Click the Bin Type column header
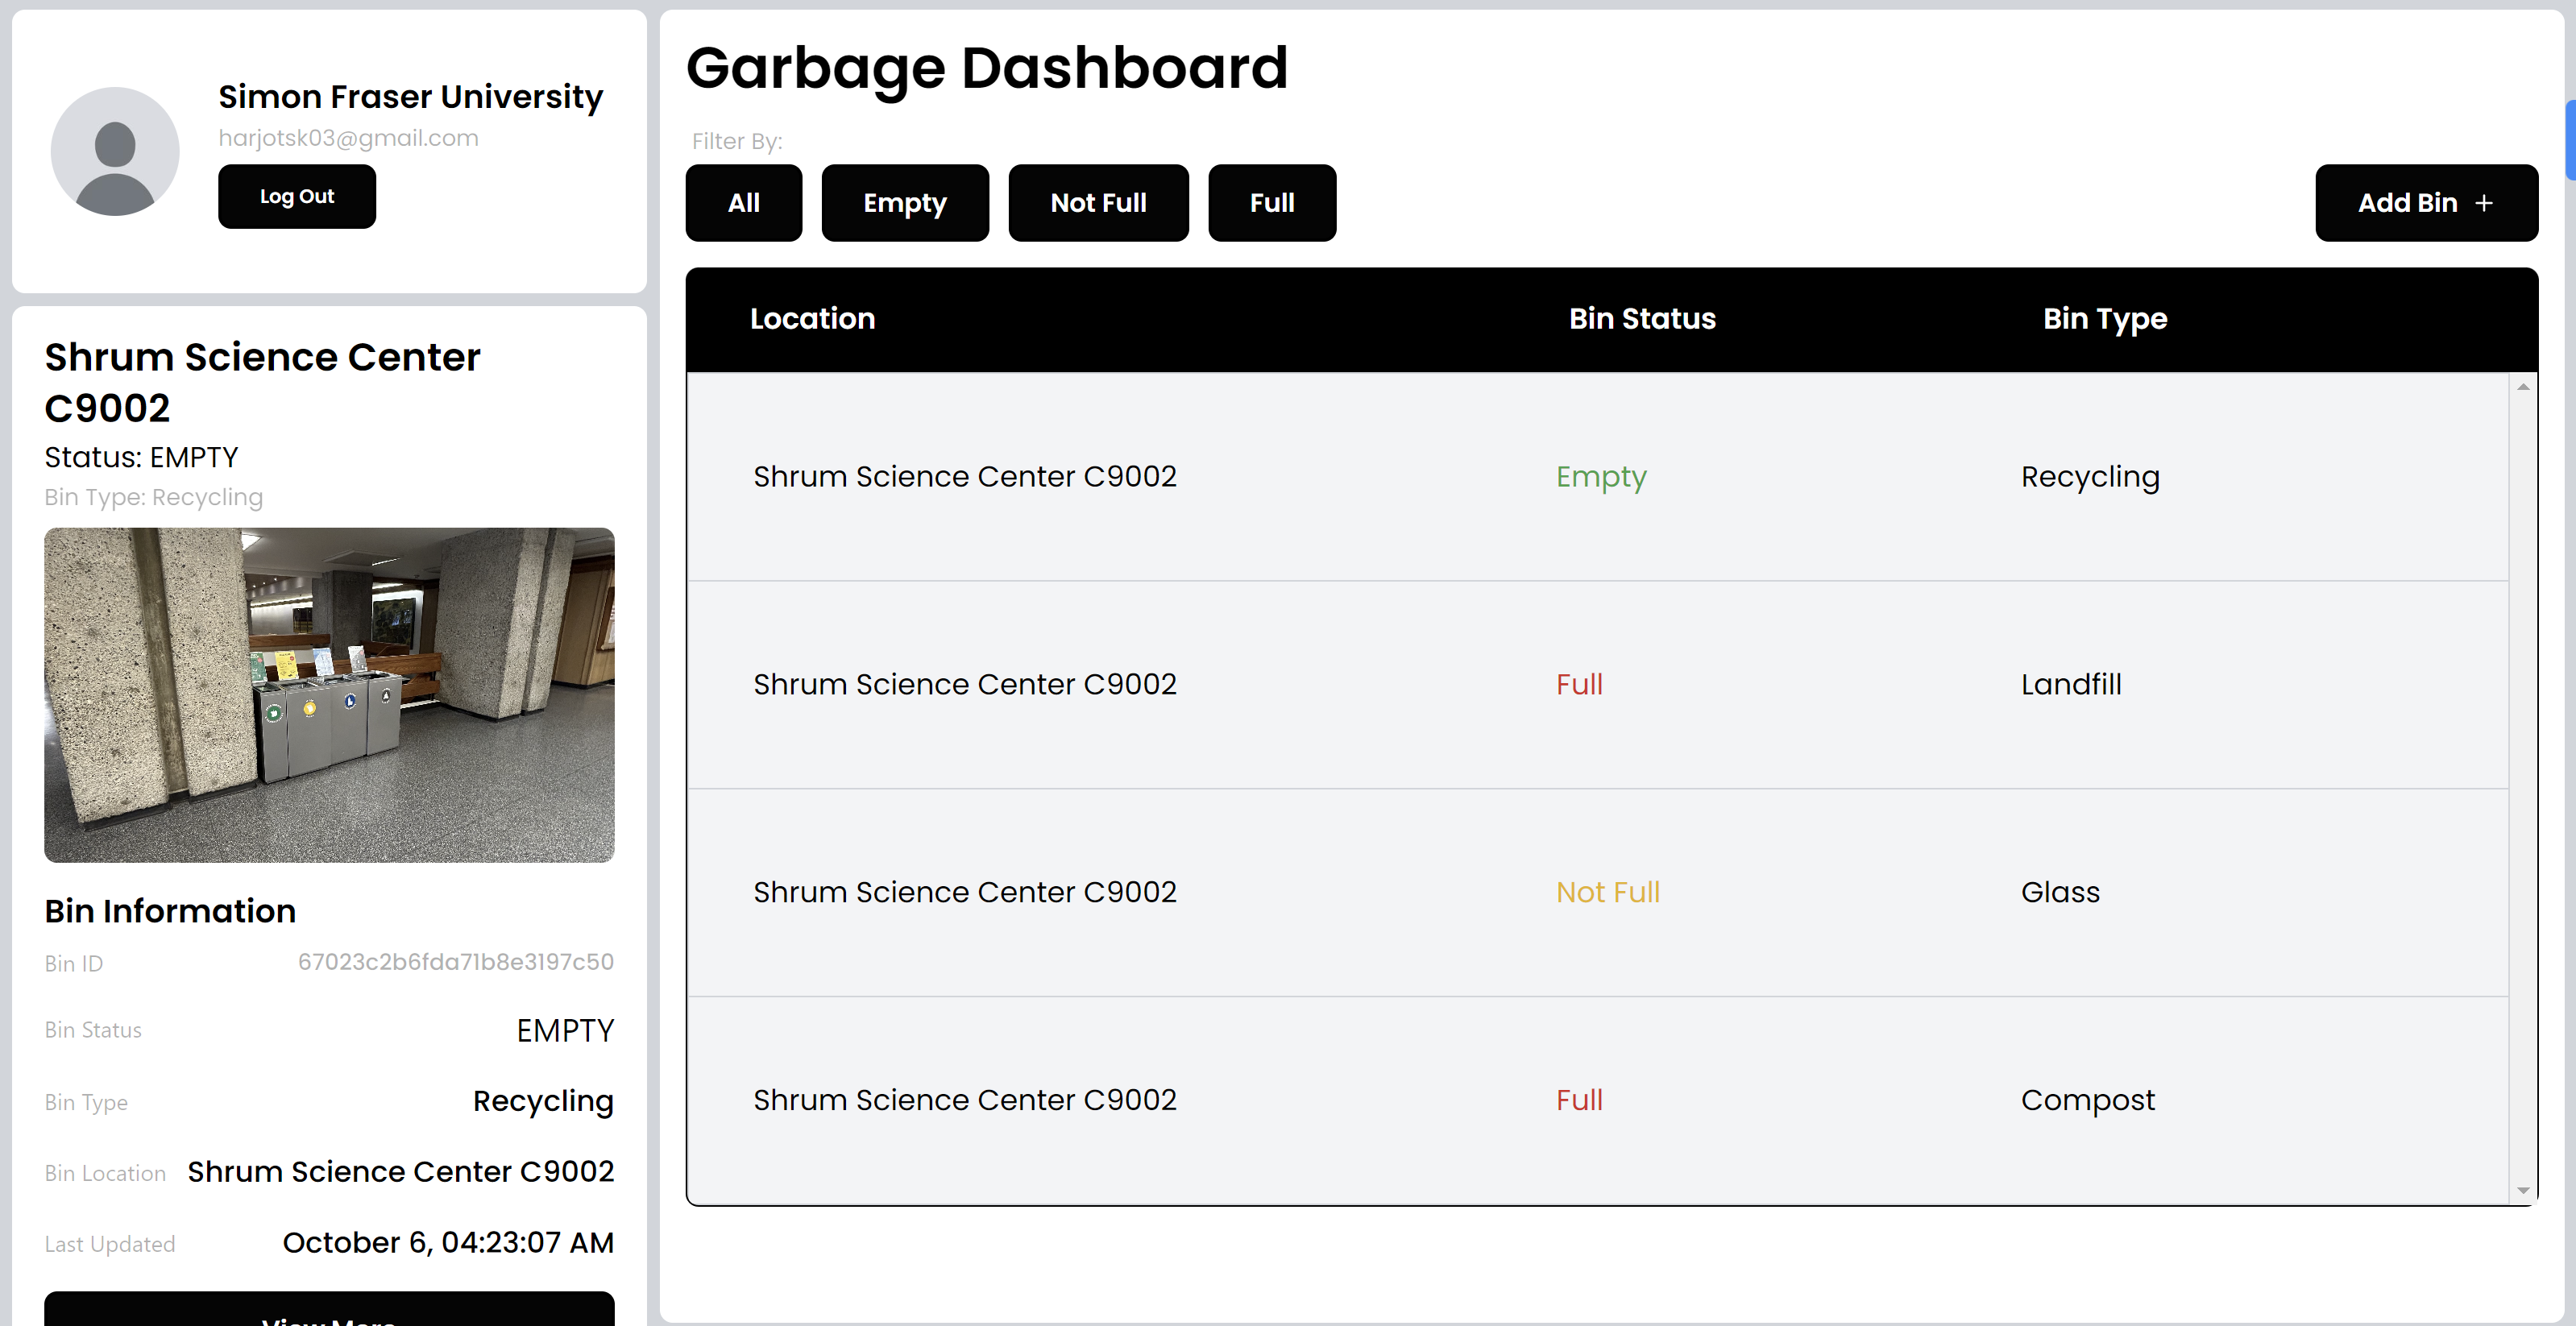 (x=2104, y=319)
